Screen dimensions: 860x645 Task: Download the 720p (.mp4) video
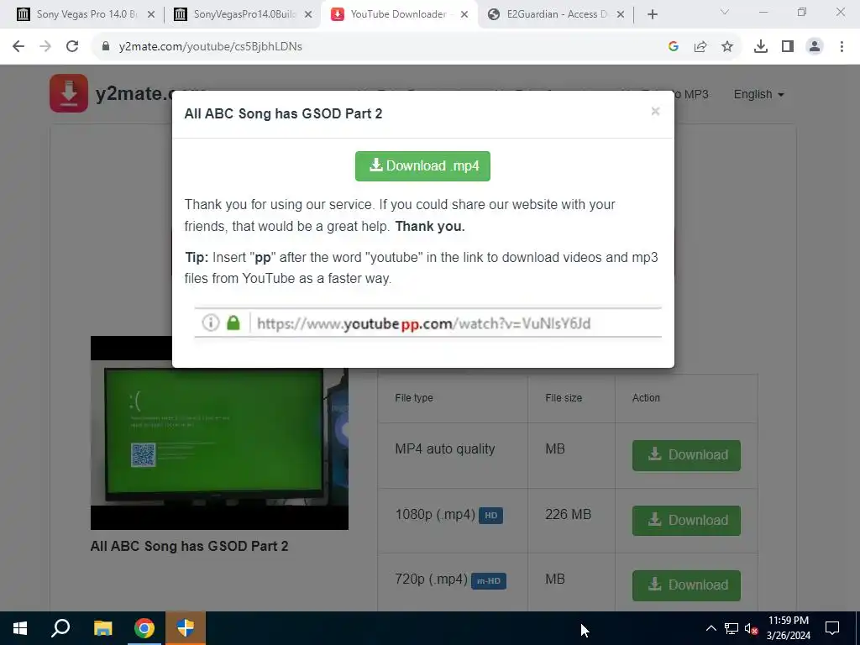686,585
